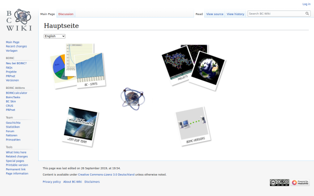Open the Versionen sidebar link
The height and width of the screenshot is (196, 314).
pos(12,80)
